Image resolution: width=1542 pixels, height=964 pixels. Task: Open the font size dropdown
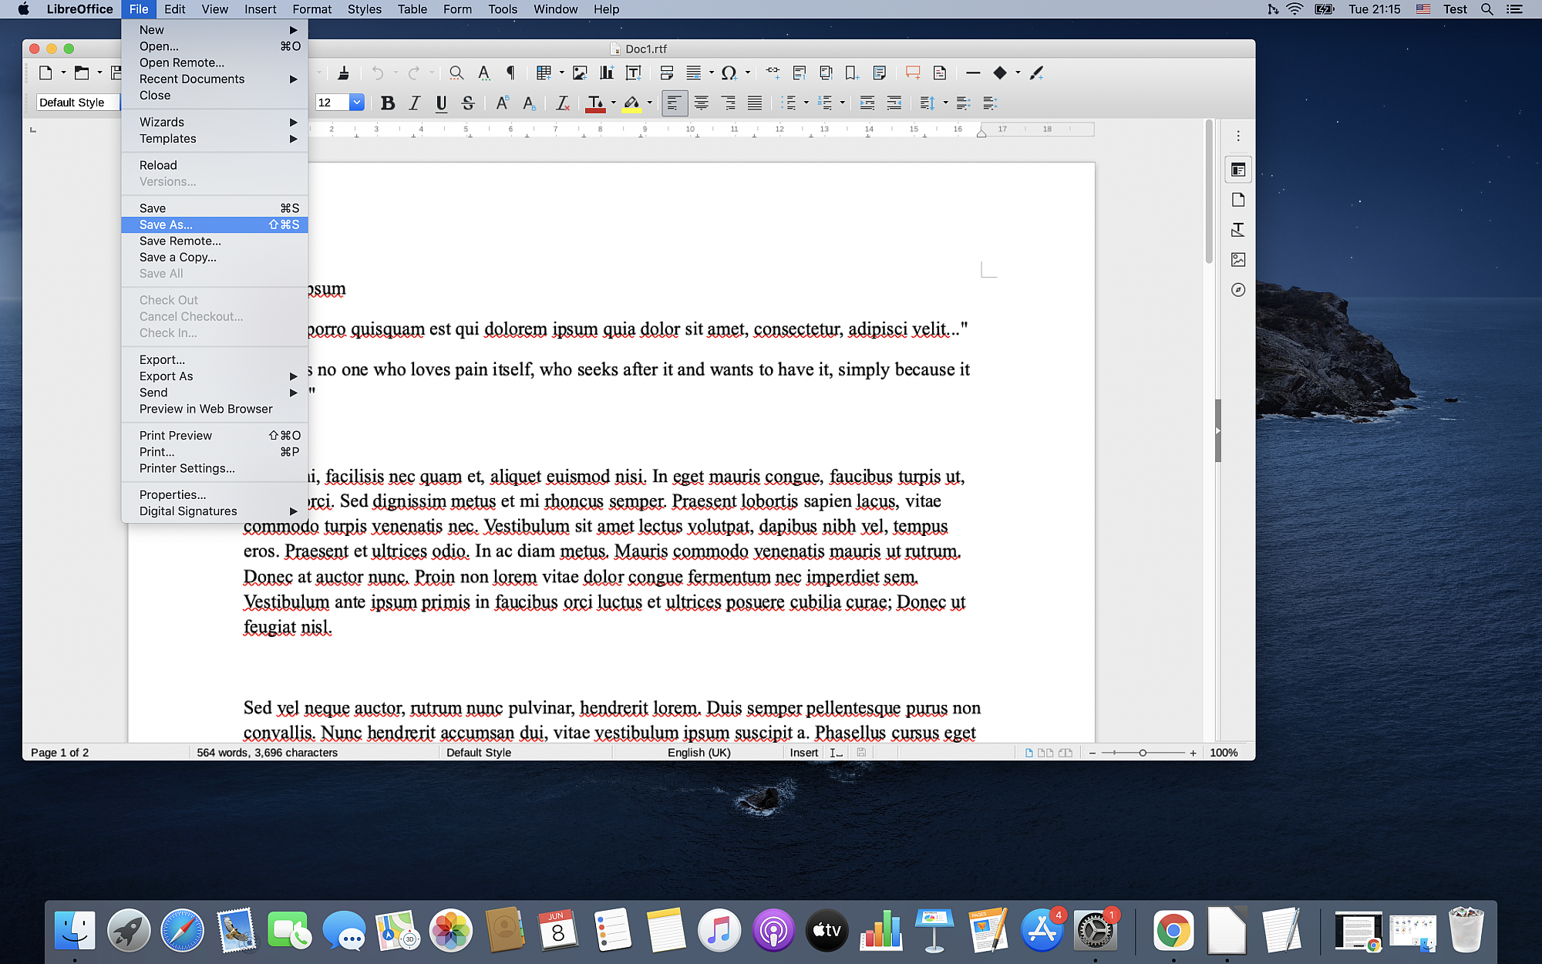tap(356, 103)
